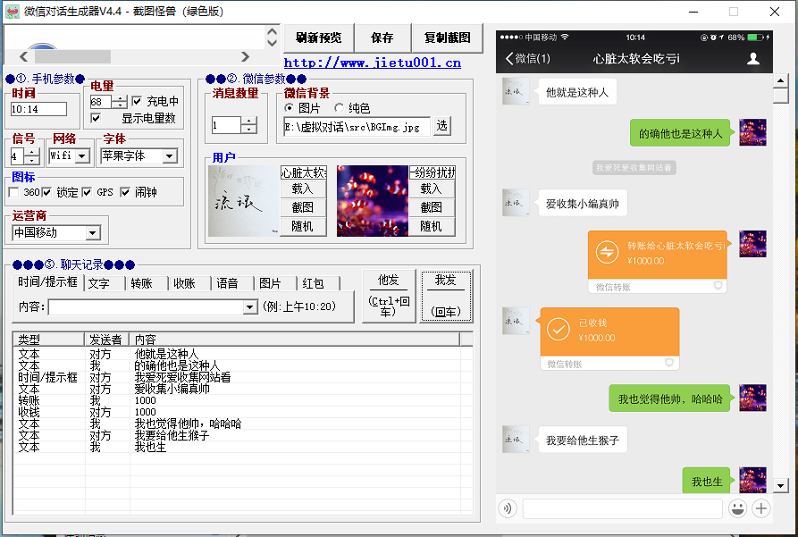Screen dimensions: 798x537
Task: Click the background image path field
Action: point(357,127)
